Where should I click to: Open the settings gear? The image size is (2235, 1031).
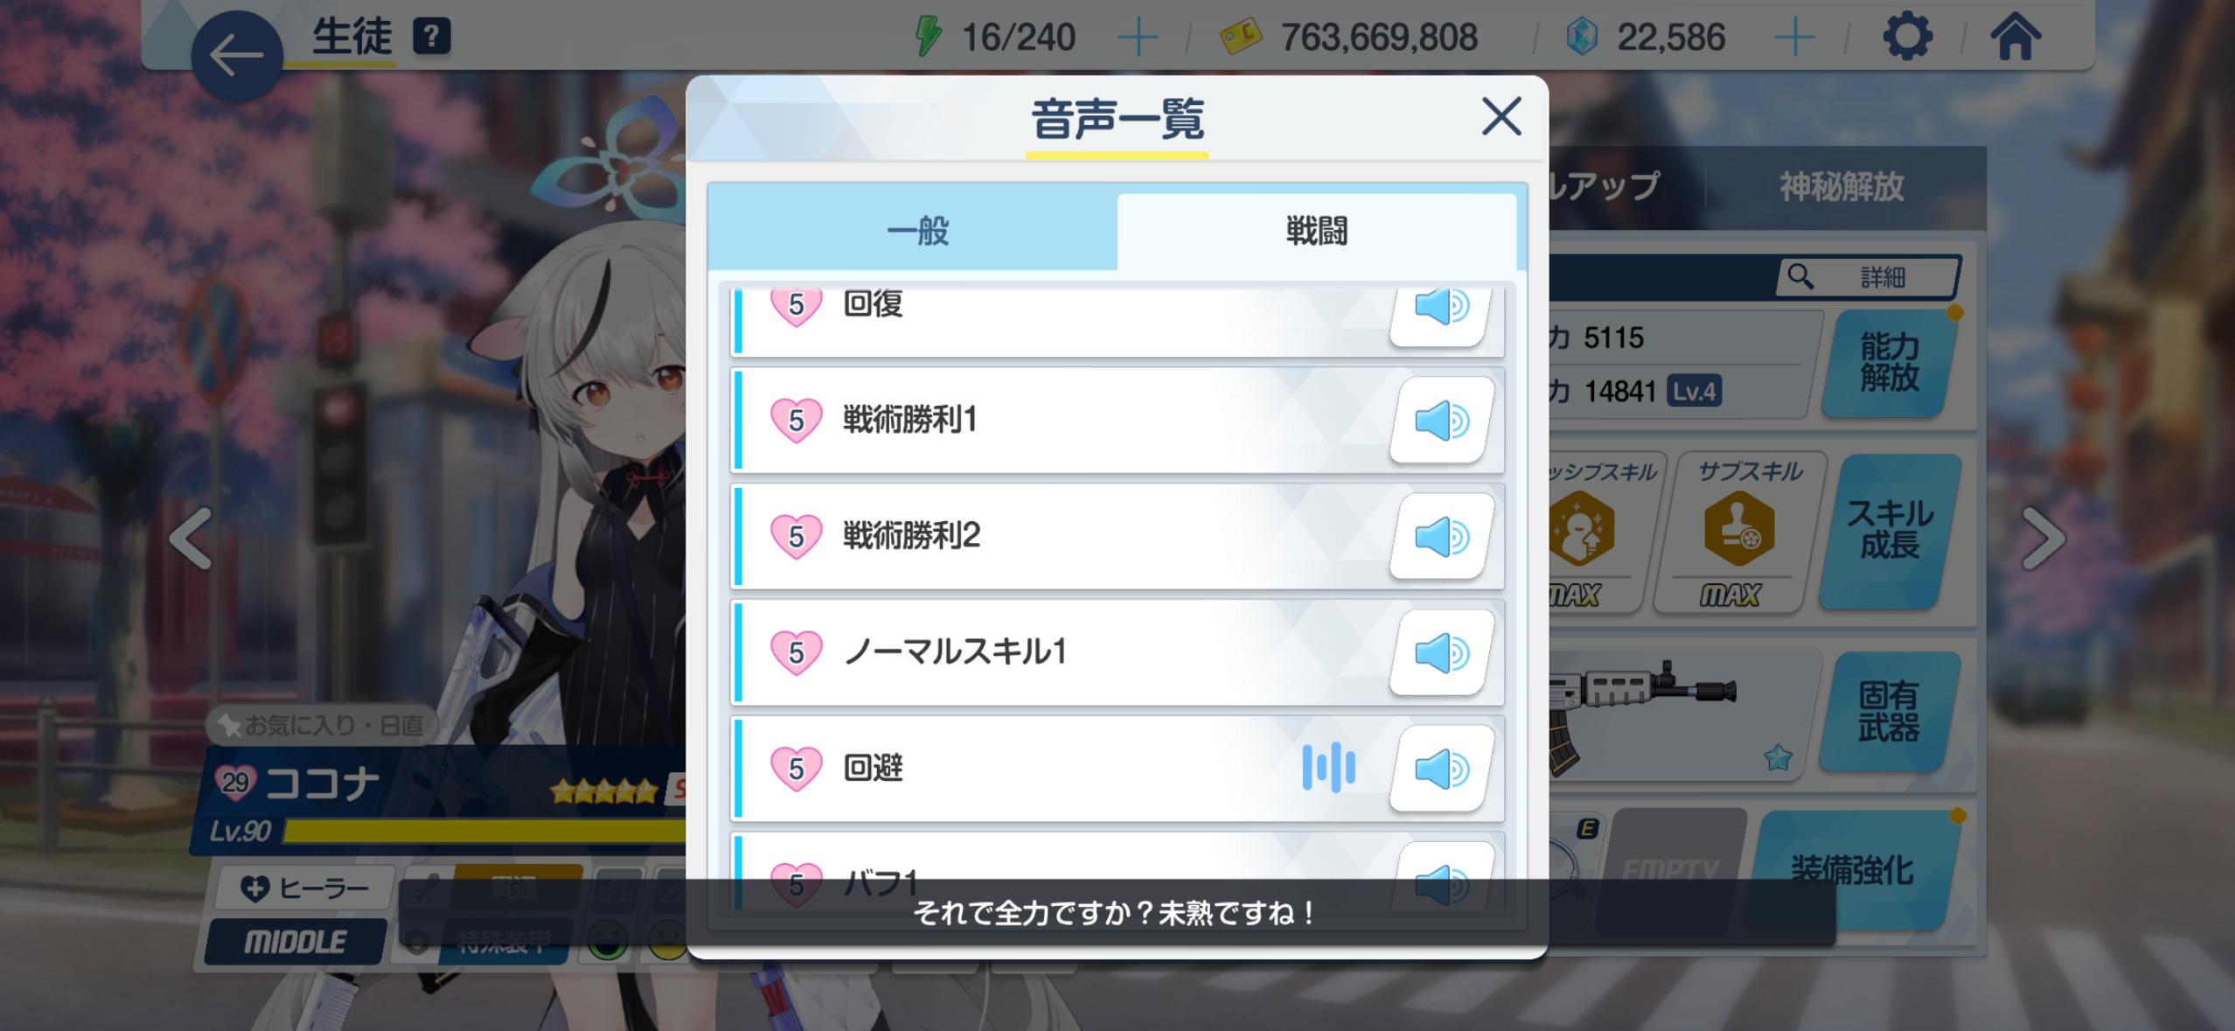1906,37
